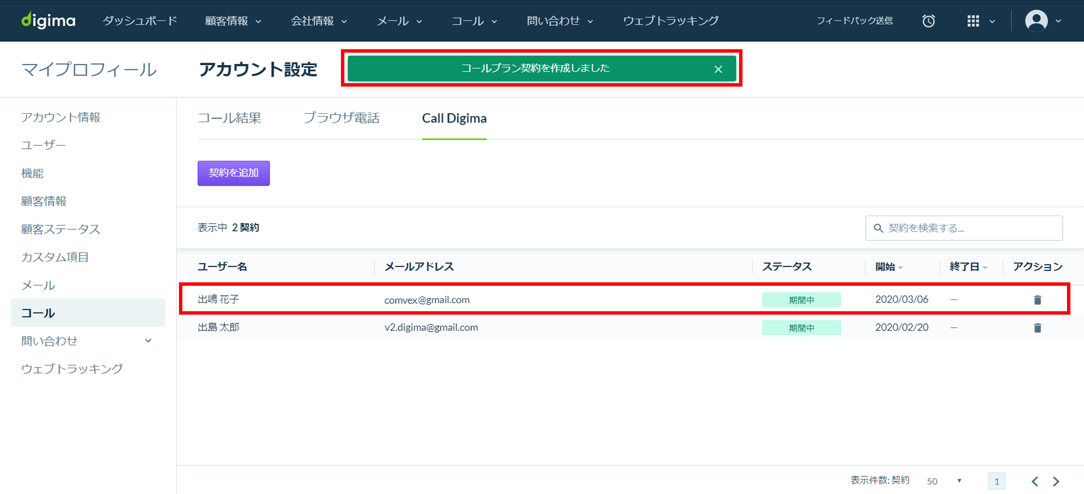Go to previous page arrow

(x=1035, y=481)
